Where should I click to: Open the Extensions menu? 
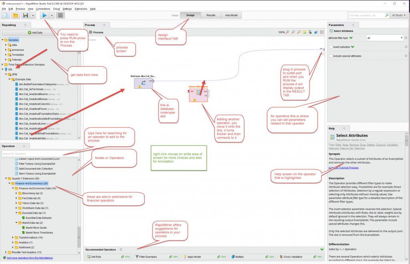(80, 8)
